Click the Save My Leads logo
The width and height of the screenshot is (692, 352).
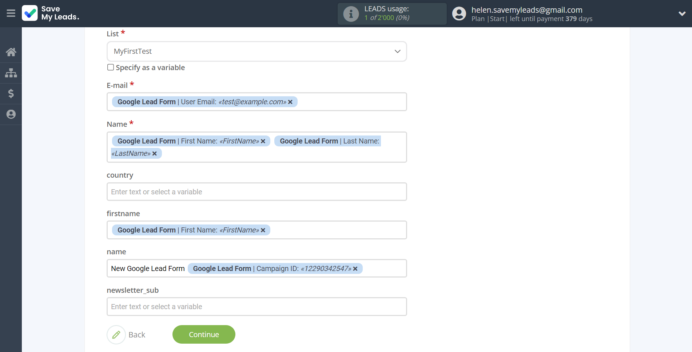coord(51,13)
